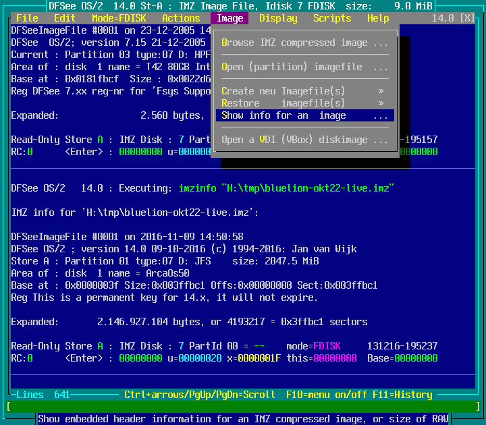Image resolution: width=486 pixels, height=425 pixels.
Task: Open the Help menu
Action: (x=378, y=18)
